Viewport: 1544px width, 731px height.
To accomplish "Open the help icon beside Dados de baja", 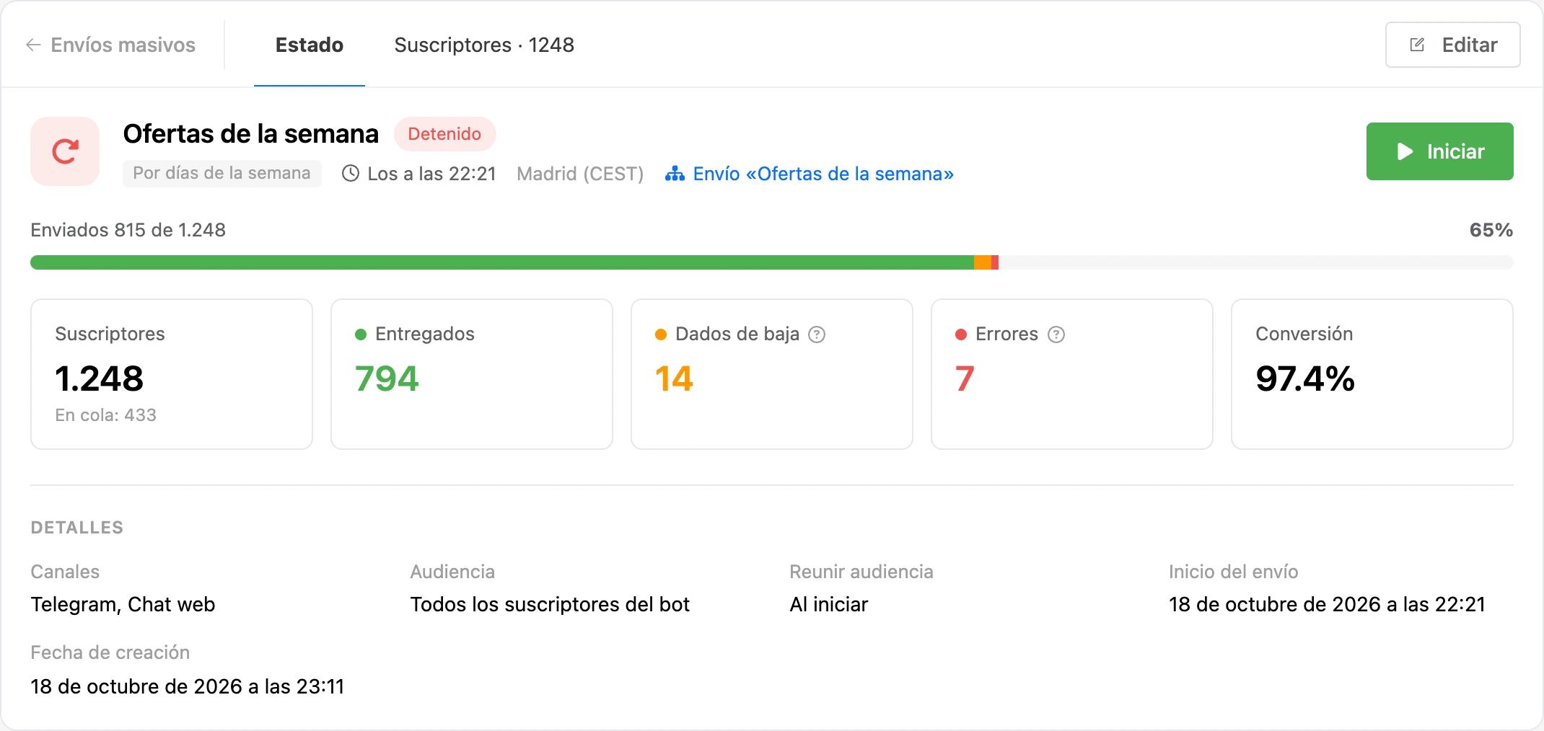I will click(x=817, y=335).
